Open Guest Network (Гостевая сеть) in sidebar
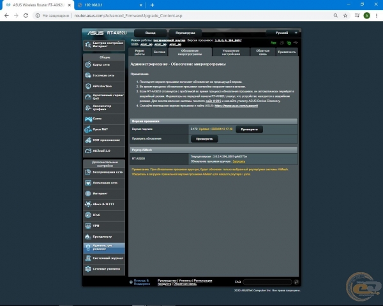This screenshot has width=383, height=306. coord(104,75)
